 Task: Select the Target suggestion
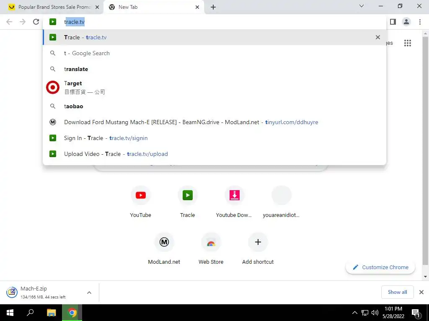(214, 88)
